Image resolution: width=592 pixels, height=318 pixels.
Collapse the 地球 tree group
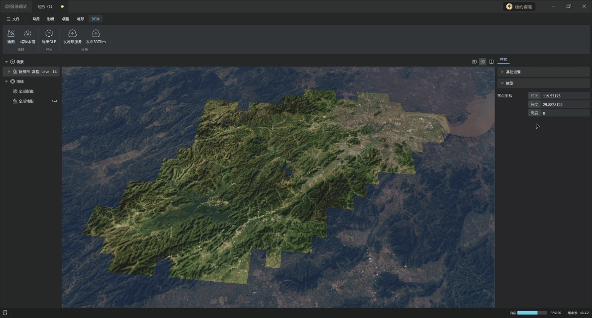[x=6, y=81]
